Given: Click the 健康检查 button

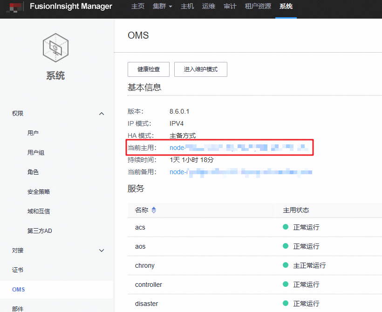Looking at the screenshot, I should click(x=149, y=69).
